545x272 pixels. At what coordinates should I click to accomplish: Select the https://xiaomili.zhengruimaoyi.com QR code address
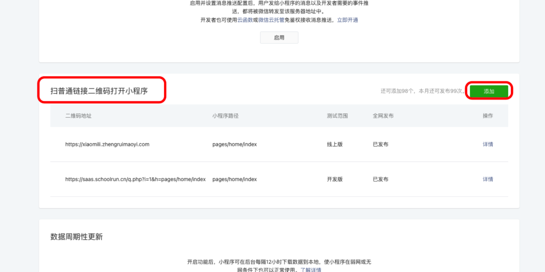point(107,144)
